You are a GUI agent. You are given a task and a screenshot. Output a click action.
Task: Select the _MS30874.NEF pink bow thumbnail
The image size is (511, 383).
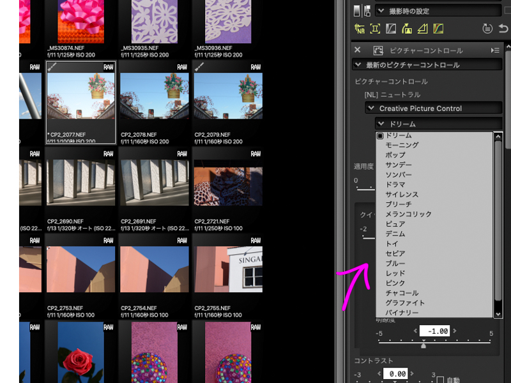81,22
